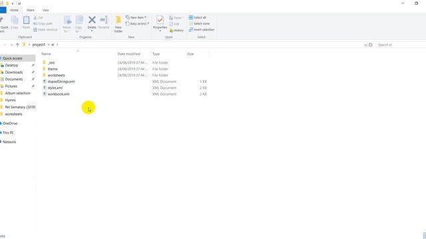426x239 pixels.
Task: Click the Copy icon in Clipboard group
Action: point(15,20)
